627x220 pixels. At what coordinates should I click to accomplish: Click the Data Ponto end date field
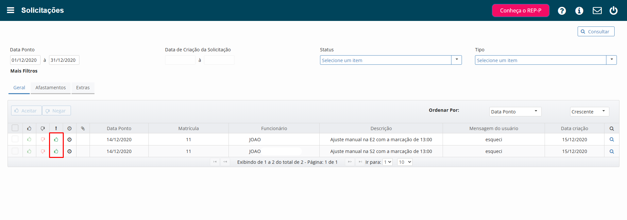tap(64, 60)
